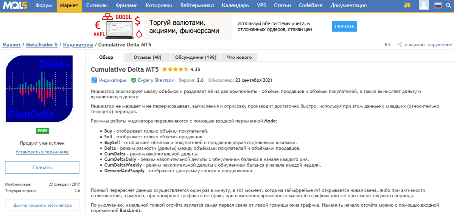Open the Обсуждение (198) tab
The width and height of the screenshot is (454, 213).
[x=196, y=57]
